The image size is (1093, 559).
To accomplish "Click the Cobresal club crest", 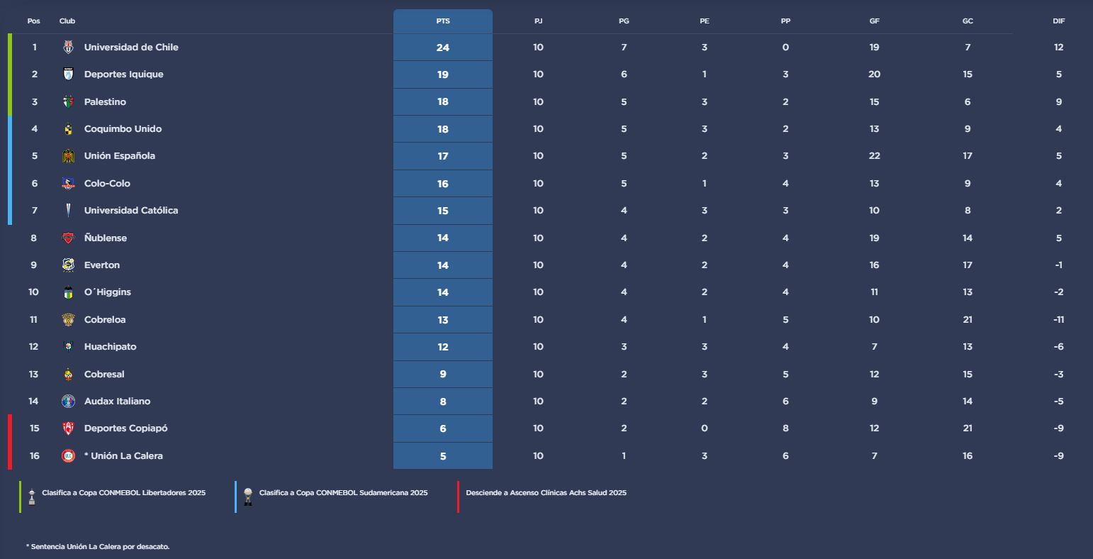I will (x=68, y=375).
